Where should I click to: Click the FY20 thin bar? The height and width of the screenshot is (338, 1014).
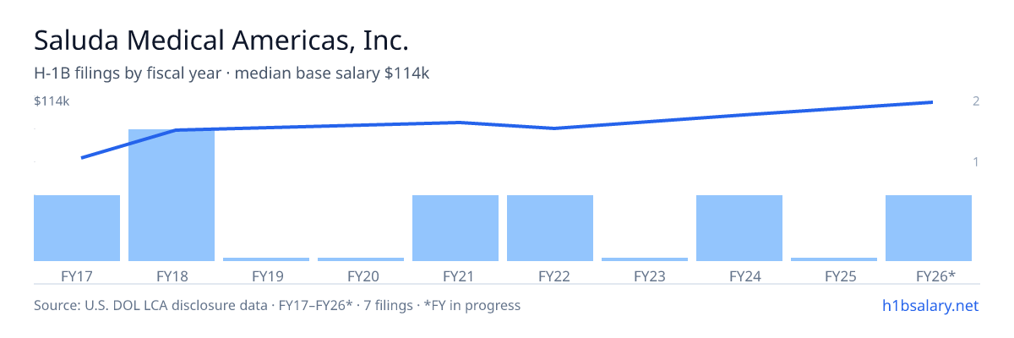[x=361, y=259]
